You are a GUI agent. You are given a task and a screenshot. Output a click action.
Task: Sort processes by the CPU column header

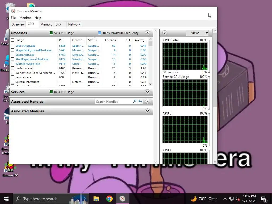pos(125,40)
